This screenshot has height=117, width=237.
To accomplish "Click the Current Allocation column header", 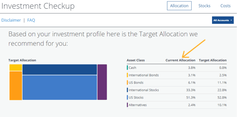I will [181, 60].
